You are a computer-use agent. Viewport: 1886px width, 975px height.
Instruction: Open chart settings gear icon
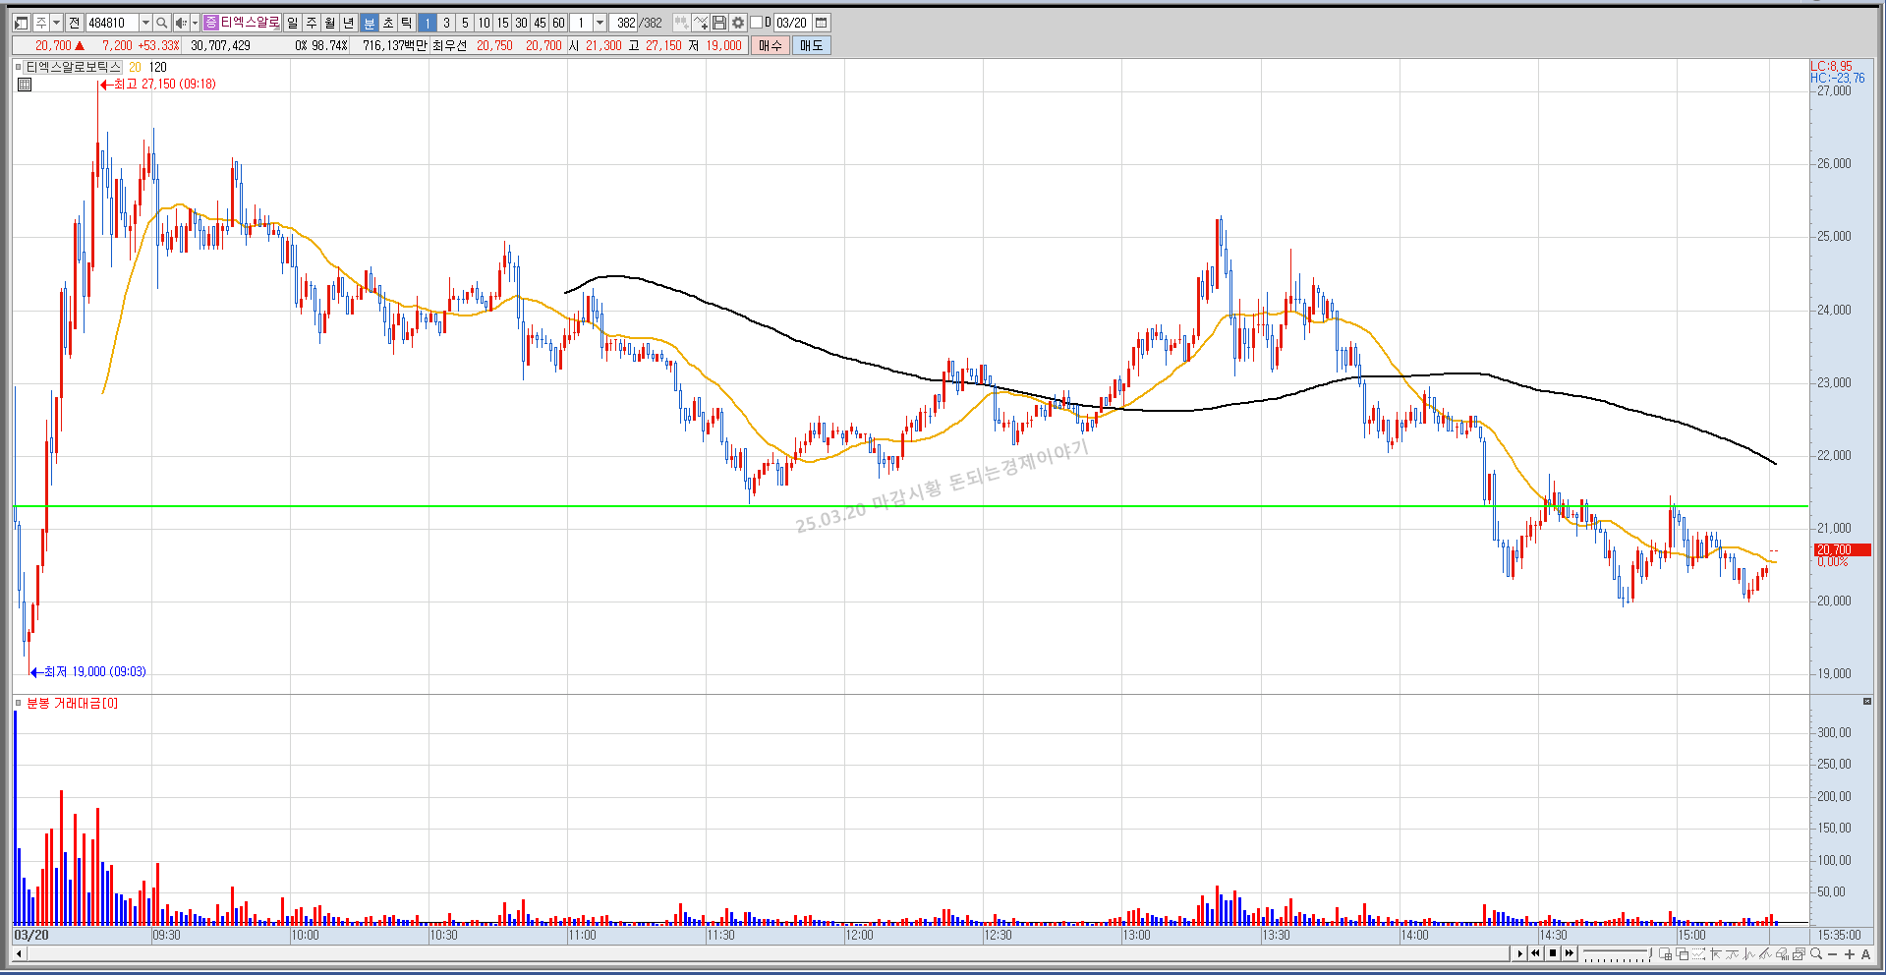738,23
